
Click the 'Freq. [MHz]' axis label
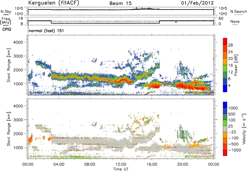[6, 21]
